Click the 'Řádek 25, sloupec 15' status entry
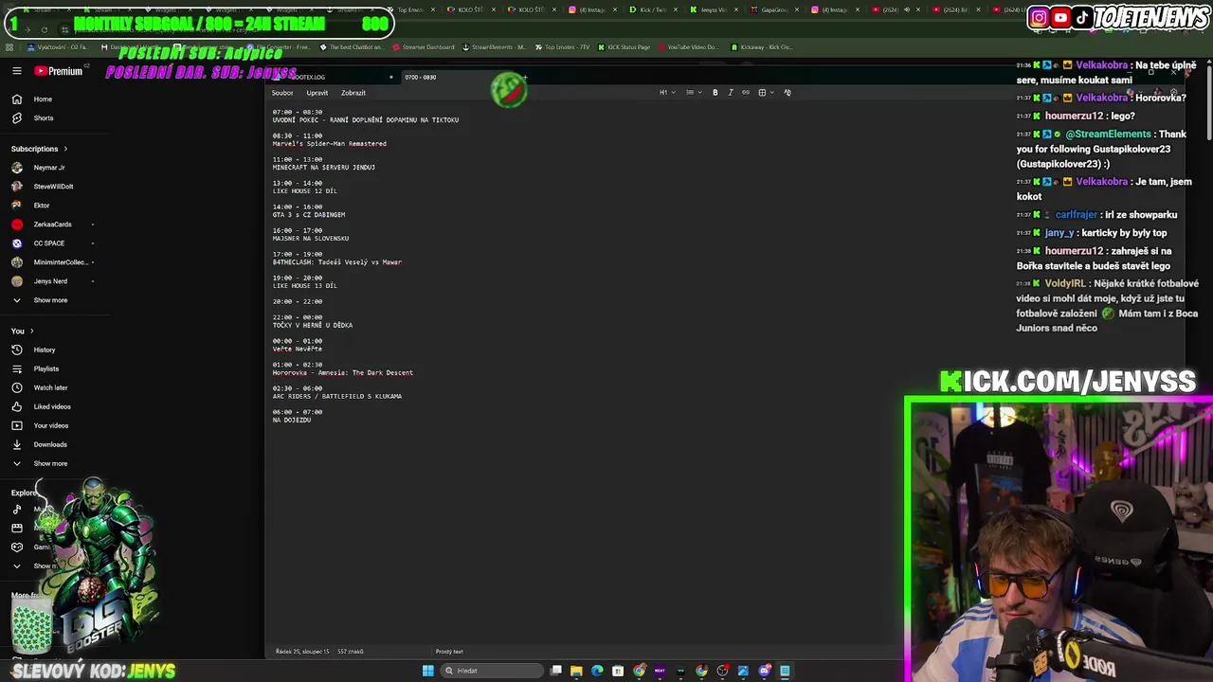Screen dimensions: 1213x682 pyautogui.click(x=302, y=652)
